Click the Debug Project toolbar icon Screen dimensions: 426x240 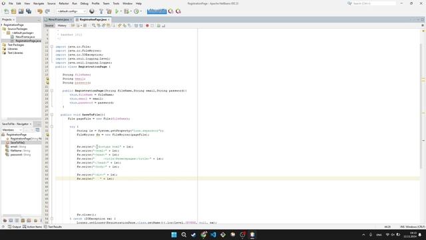pos(126,11)
